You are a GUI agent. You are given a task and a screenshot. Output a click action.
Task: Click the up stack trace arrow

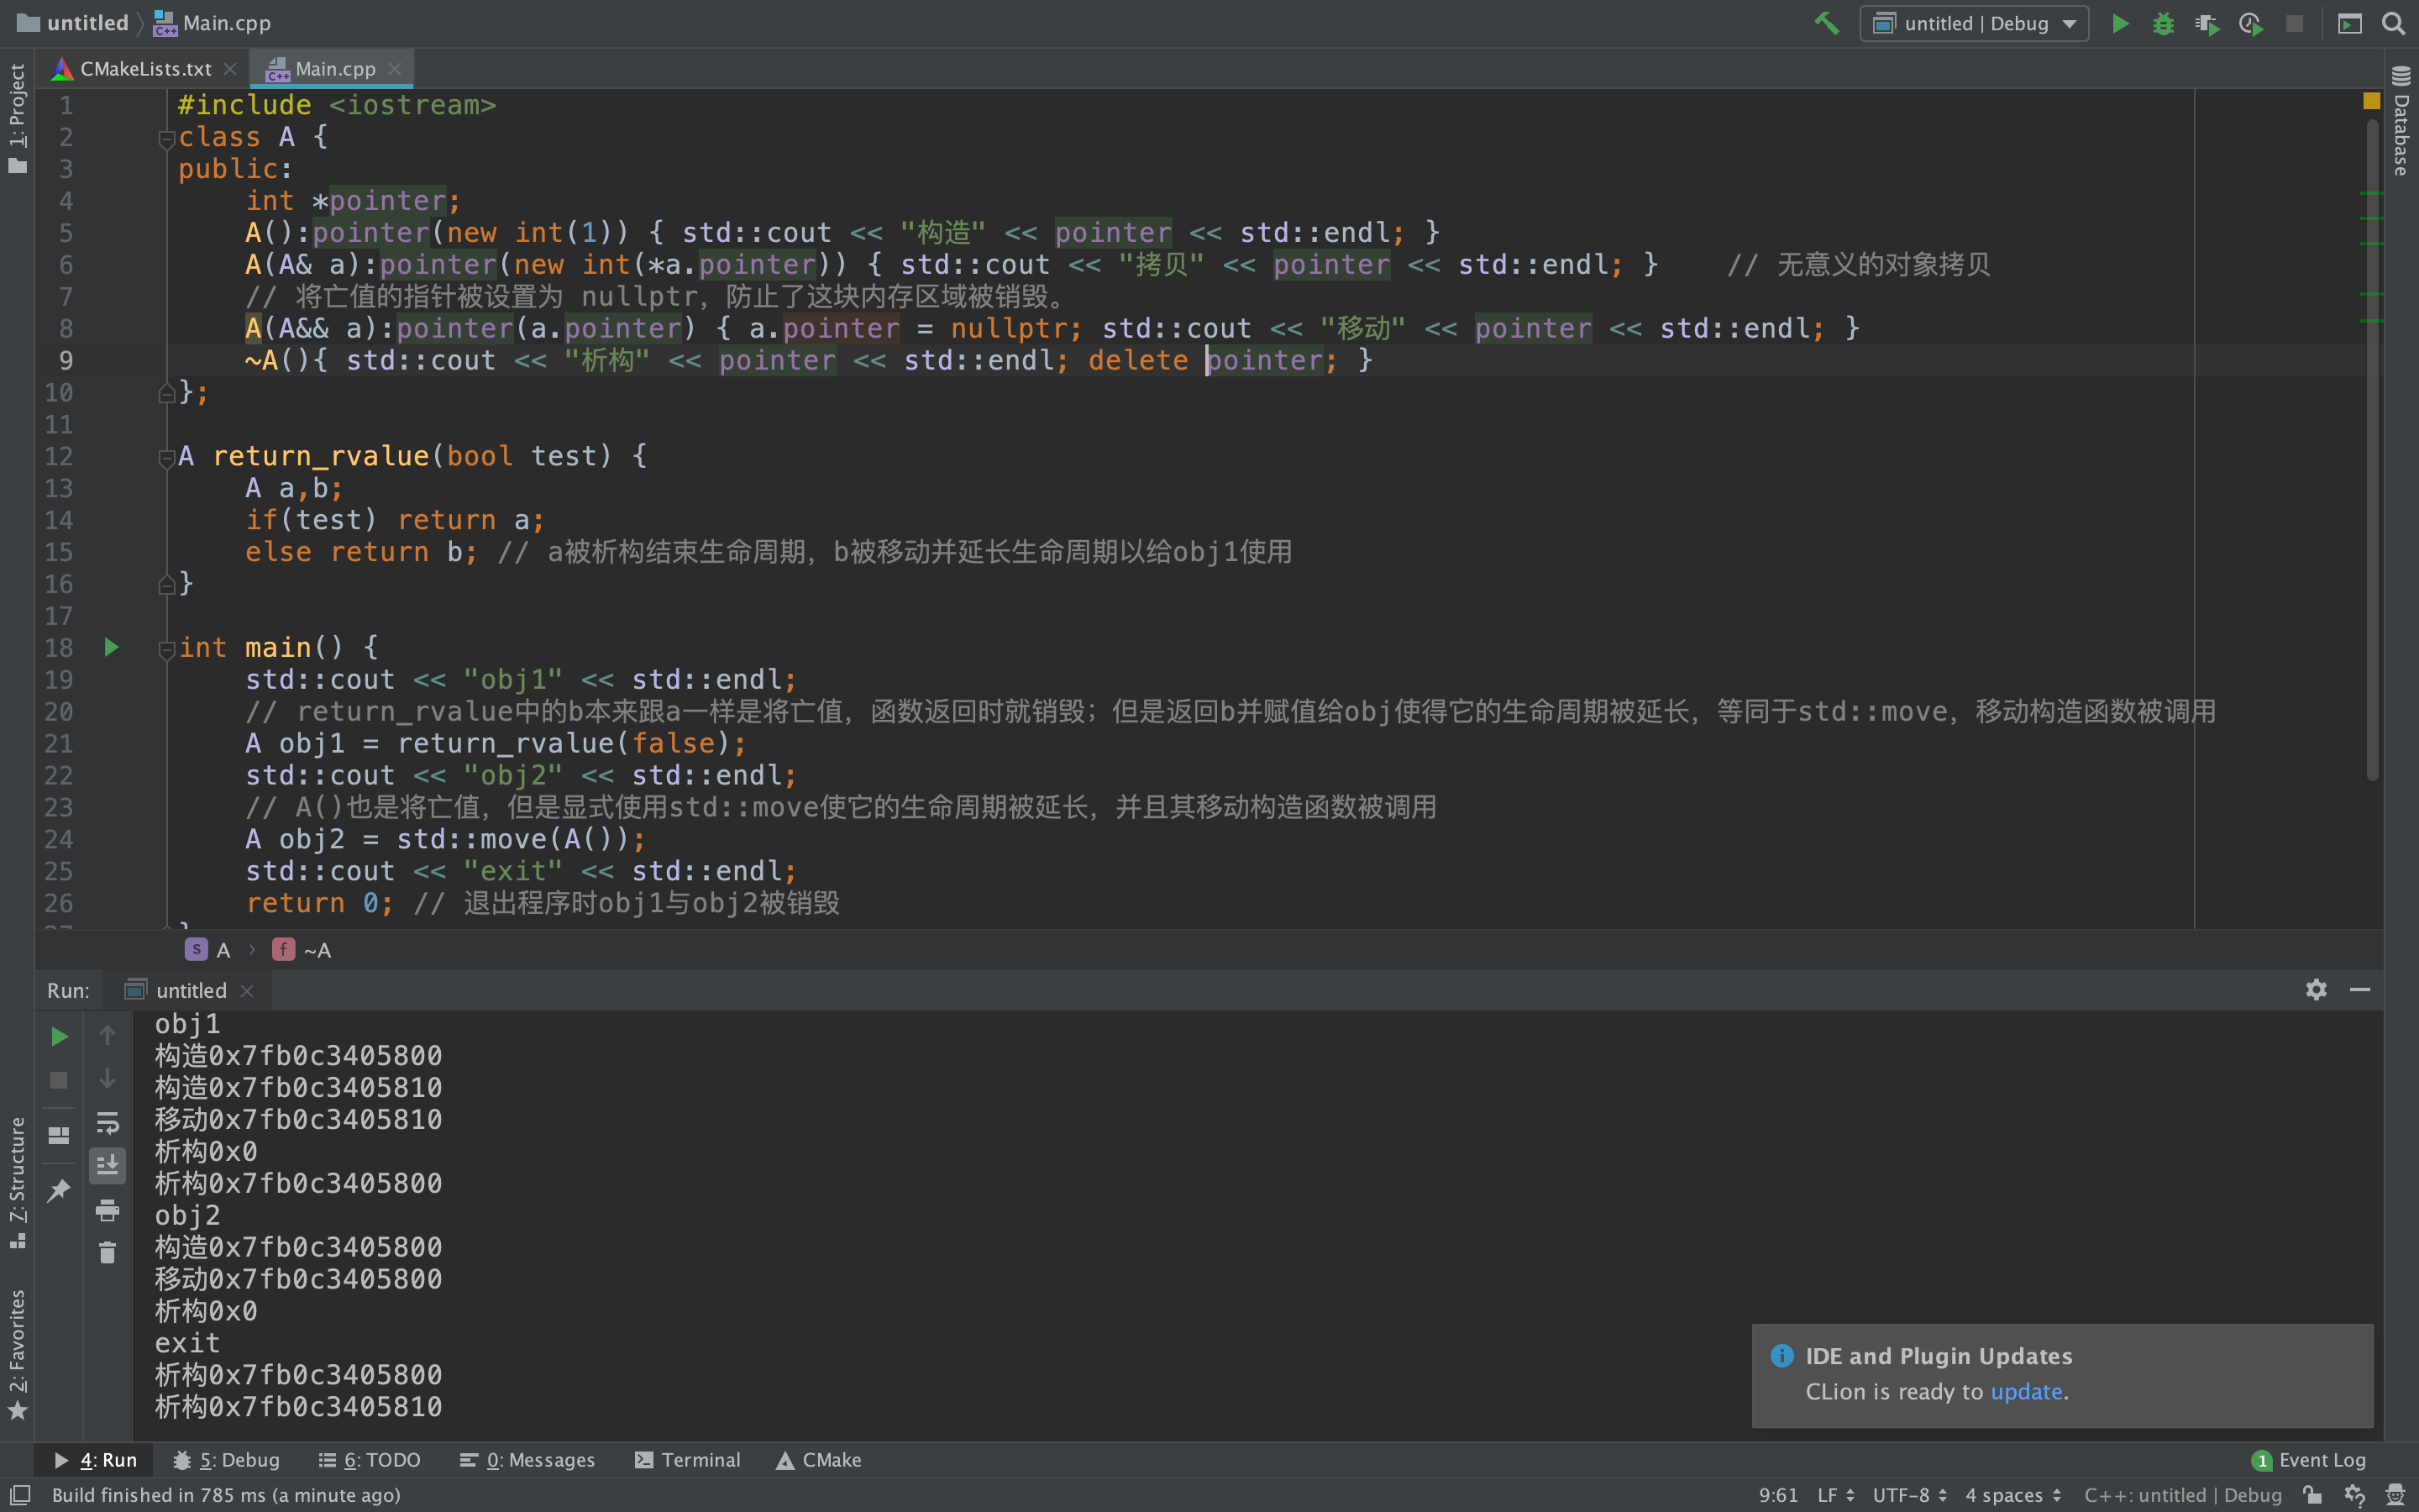pos(107,1035)
